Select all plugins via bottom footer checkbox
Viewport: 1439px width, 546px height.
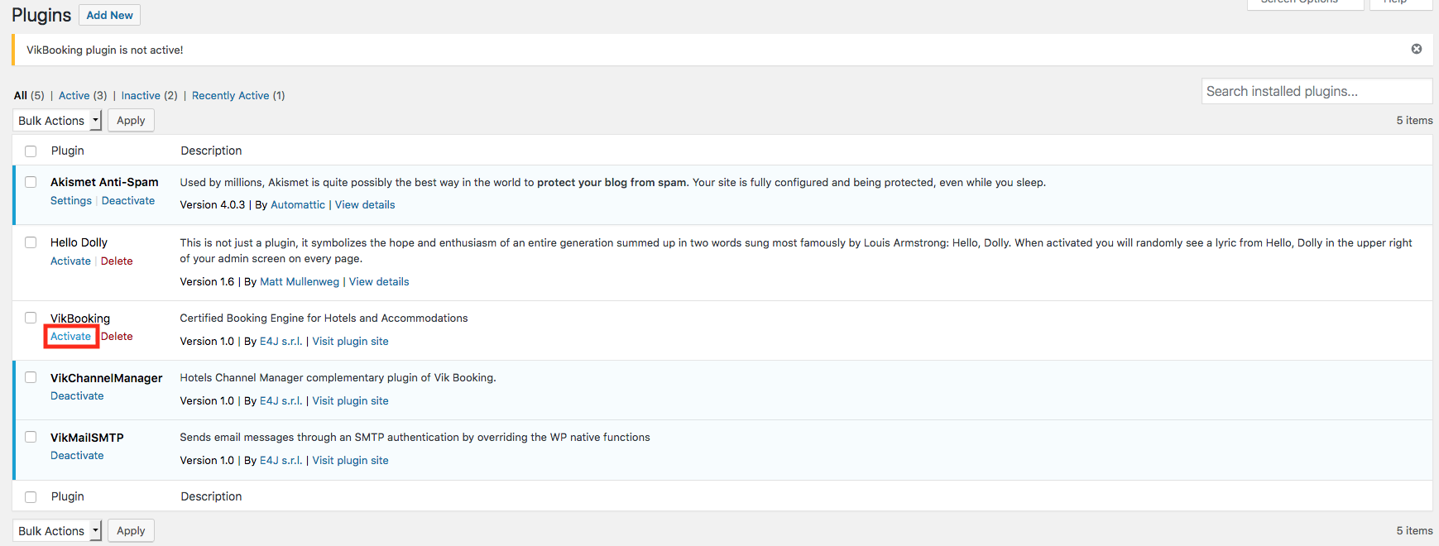(x=31, y=497)
